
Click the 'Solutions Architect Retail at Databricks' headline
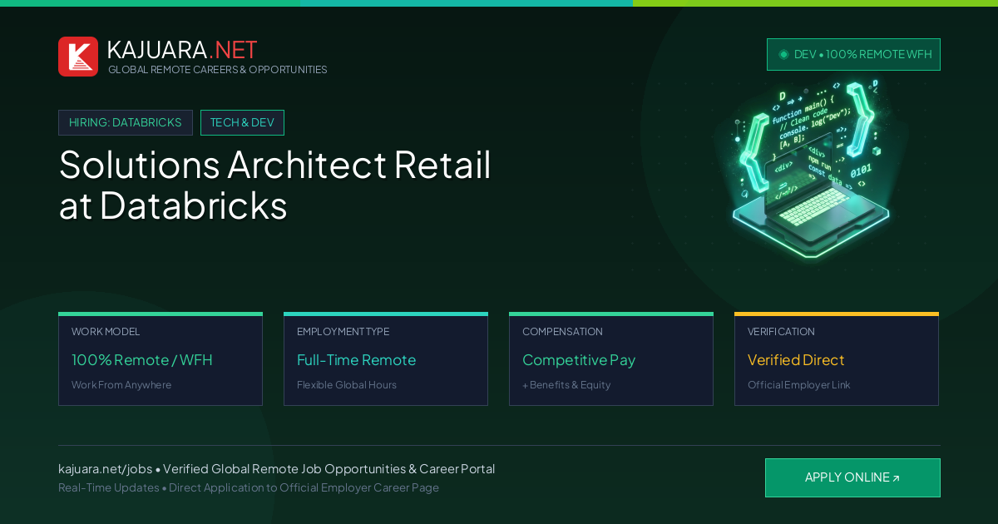click(275, 185)
